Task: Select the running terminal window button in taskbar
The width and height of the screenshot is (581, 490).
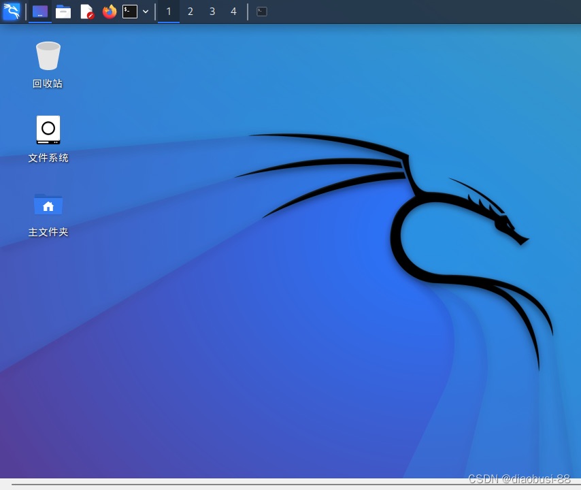Action: [262, 12]
